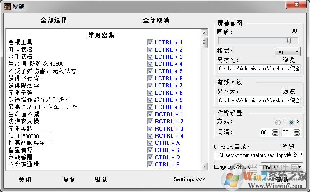Toggle the CTRL + S checkbox
This screenshot has width=310, height=192.
point(150,150)
